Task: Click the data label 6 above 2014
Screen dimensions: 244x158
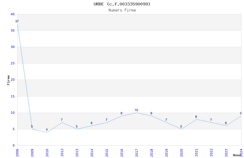Action: pyautogui.click(x=92, y=123)
